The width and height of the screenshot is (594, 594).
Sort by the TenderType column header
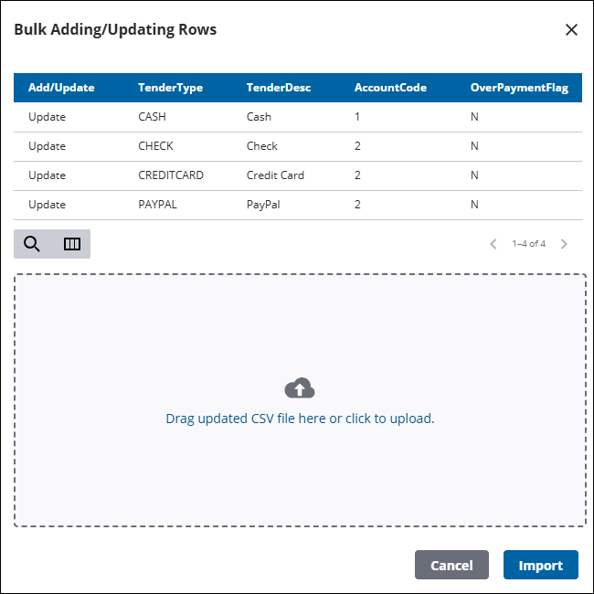click(x=170, y=88)
